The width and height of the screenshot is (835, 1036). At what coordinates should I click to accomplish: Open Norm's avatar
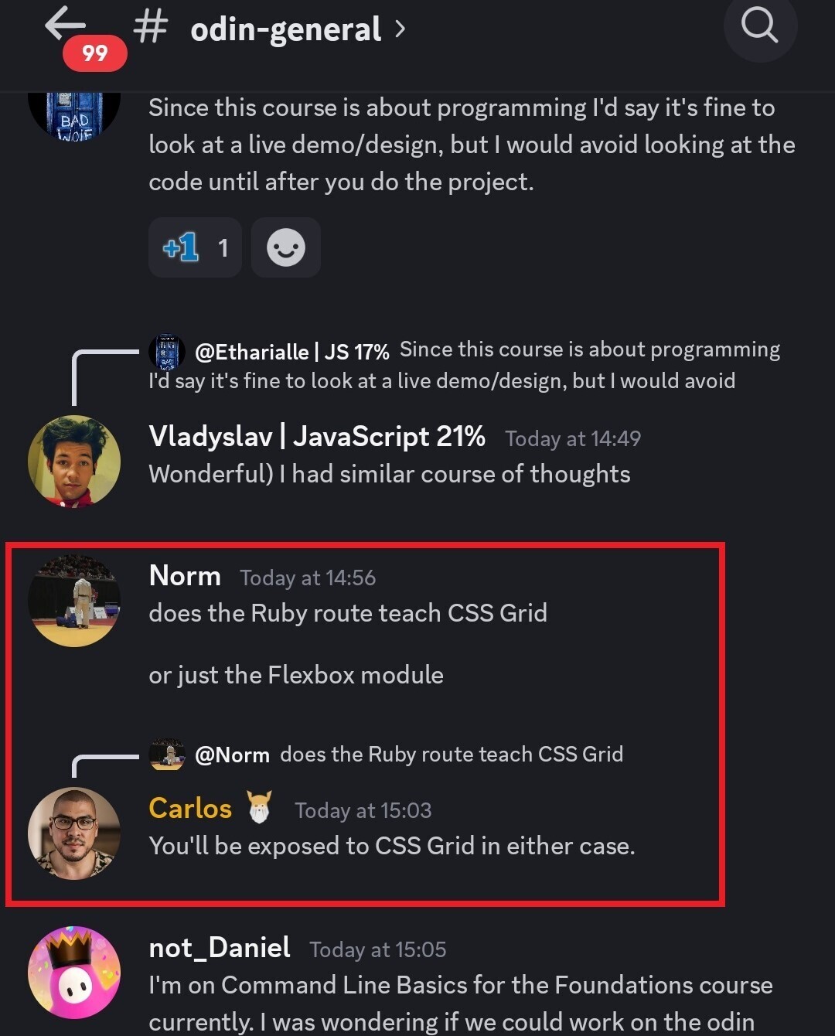pyautogui.click(x=73, y=600)
